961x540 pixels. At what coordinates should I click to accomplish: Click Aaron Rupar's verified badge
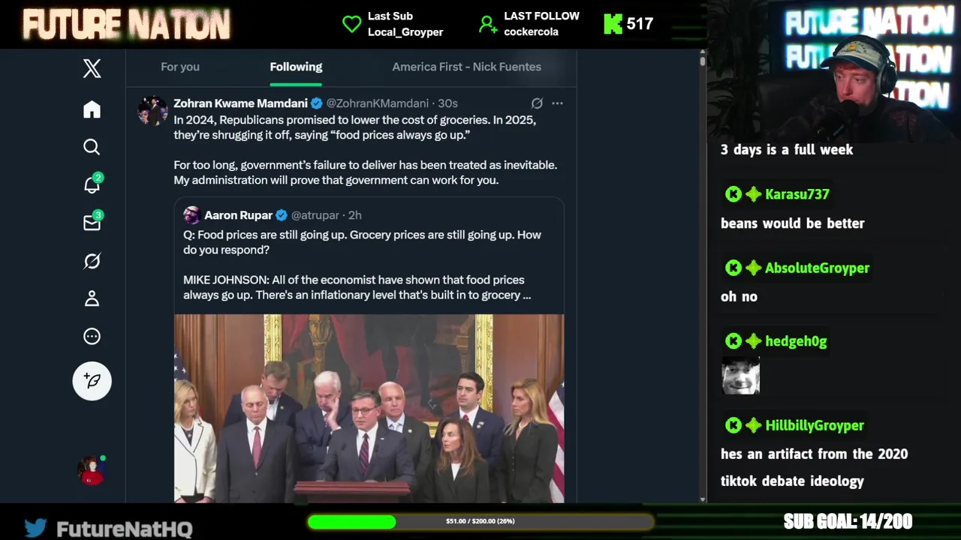pos(282,215)
